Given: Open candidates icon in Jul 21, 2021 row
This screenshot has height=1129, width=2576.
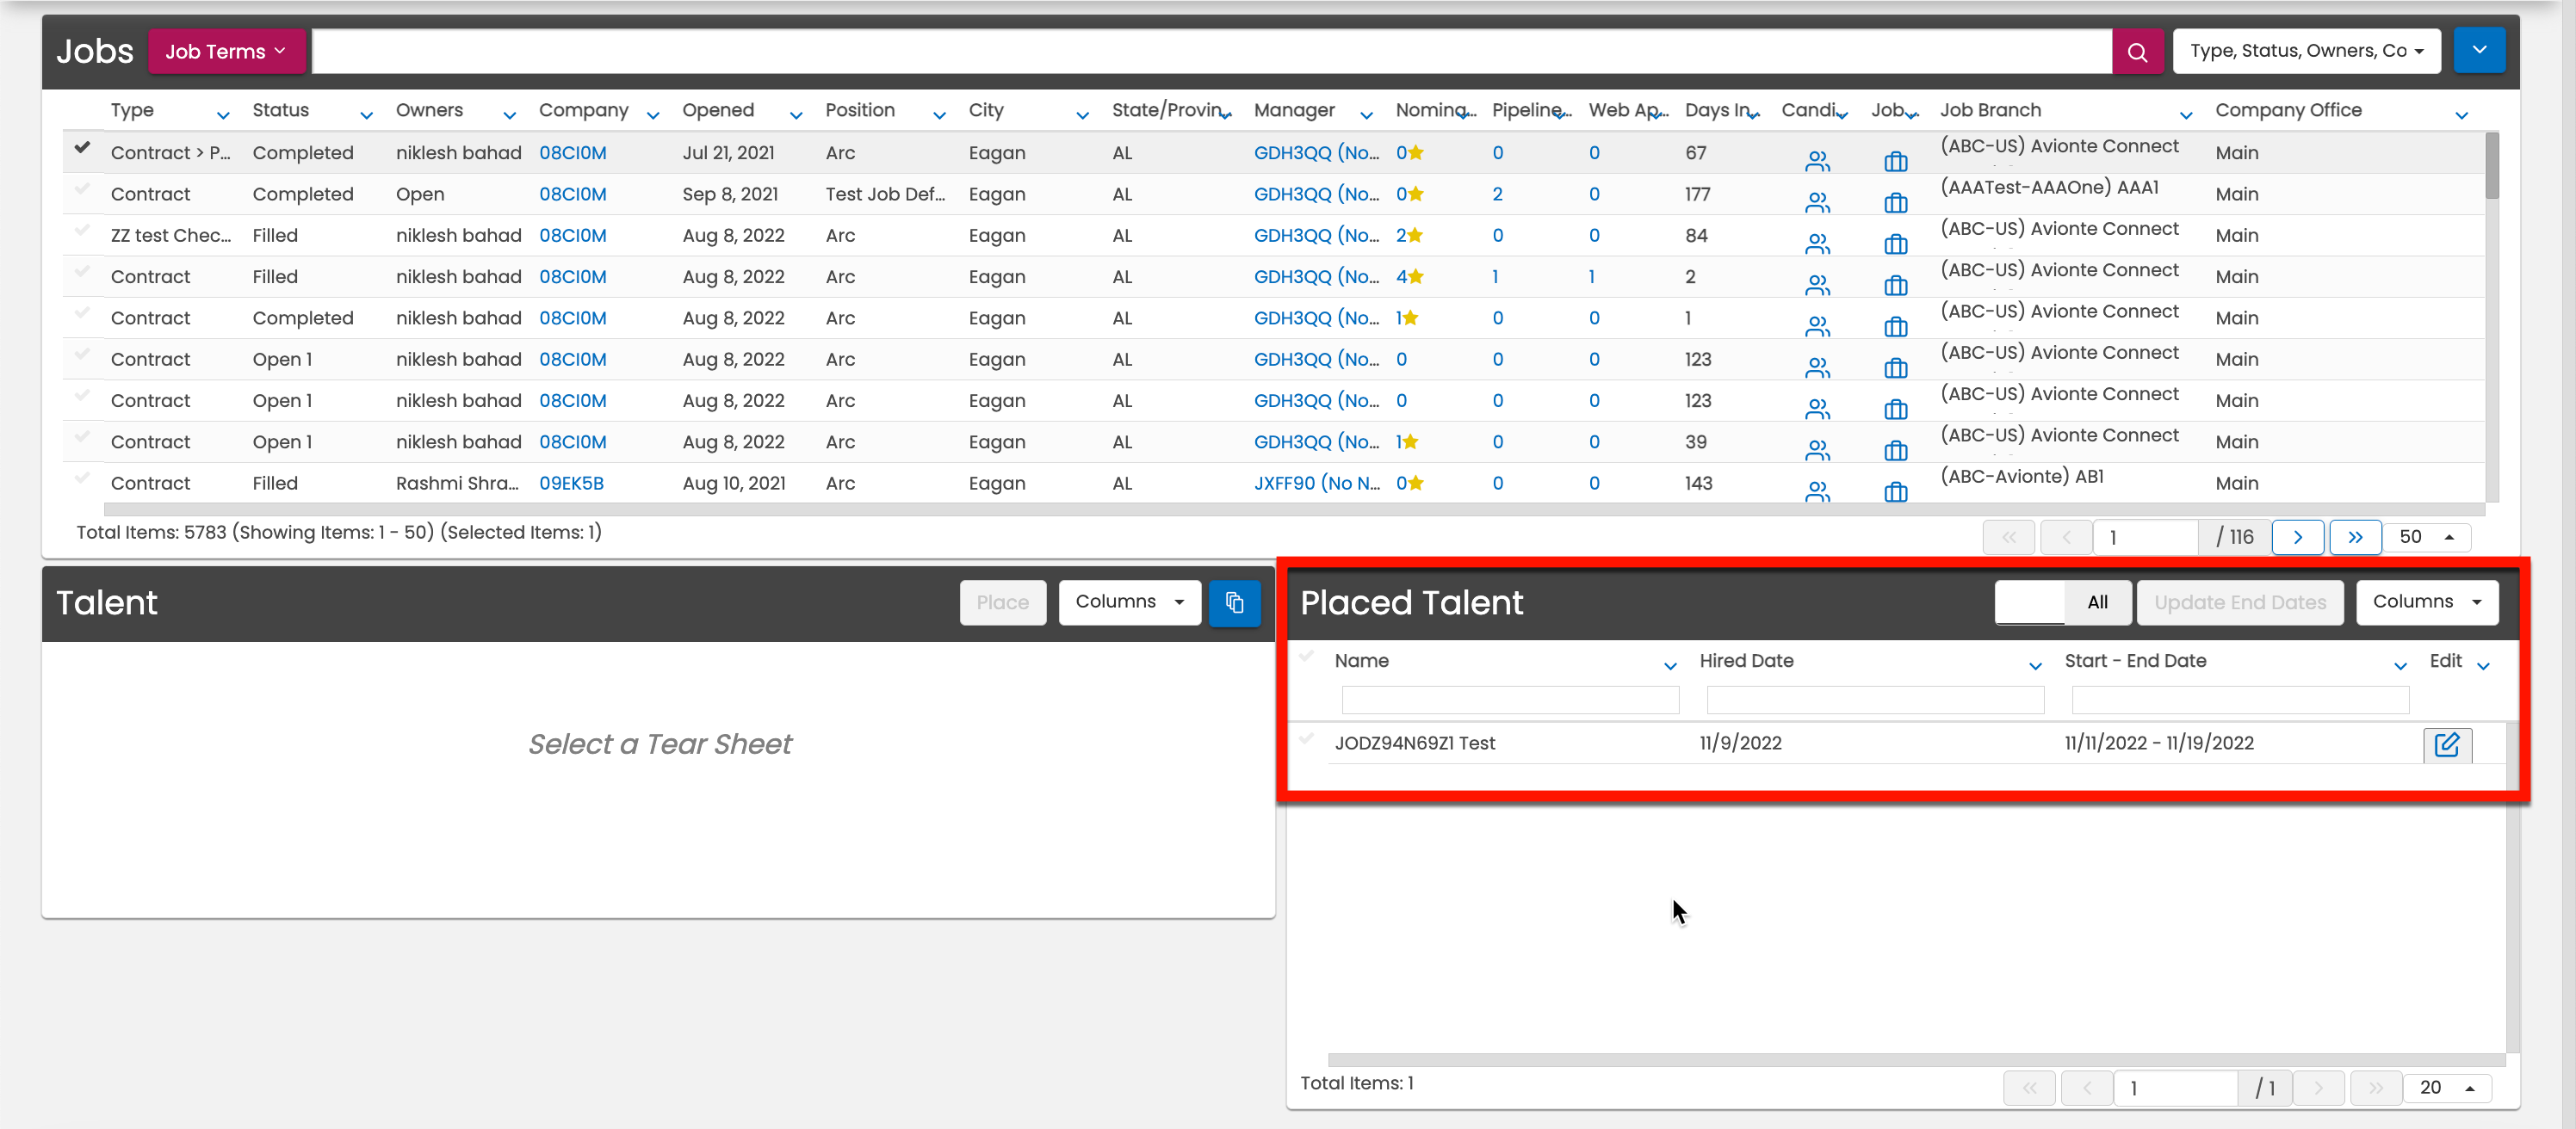Looking at the screenshot, I should (1817, 161).
